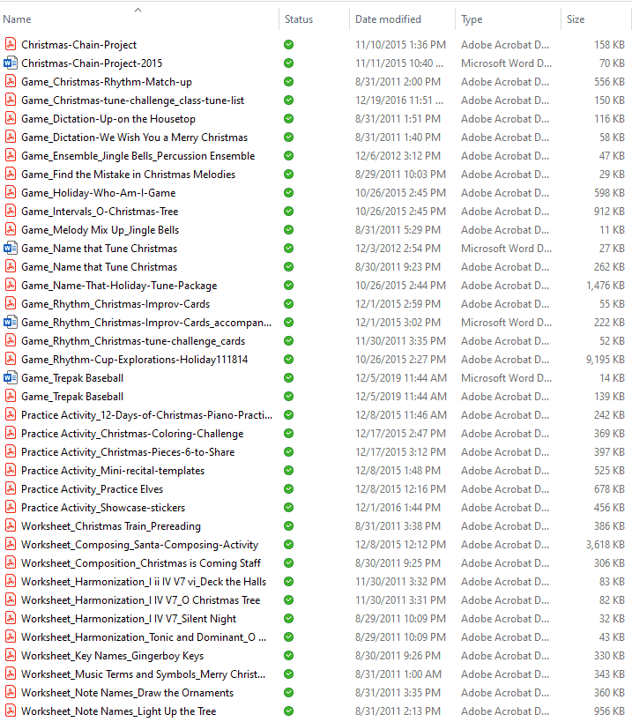
Task: Click PDF icon of Game_Rhythm_Christmas-tune-challenge_cards
Action: 10,341
